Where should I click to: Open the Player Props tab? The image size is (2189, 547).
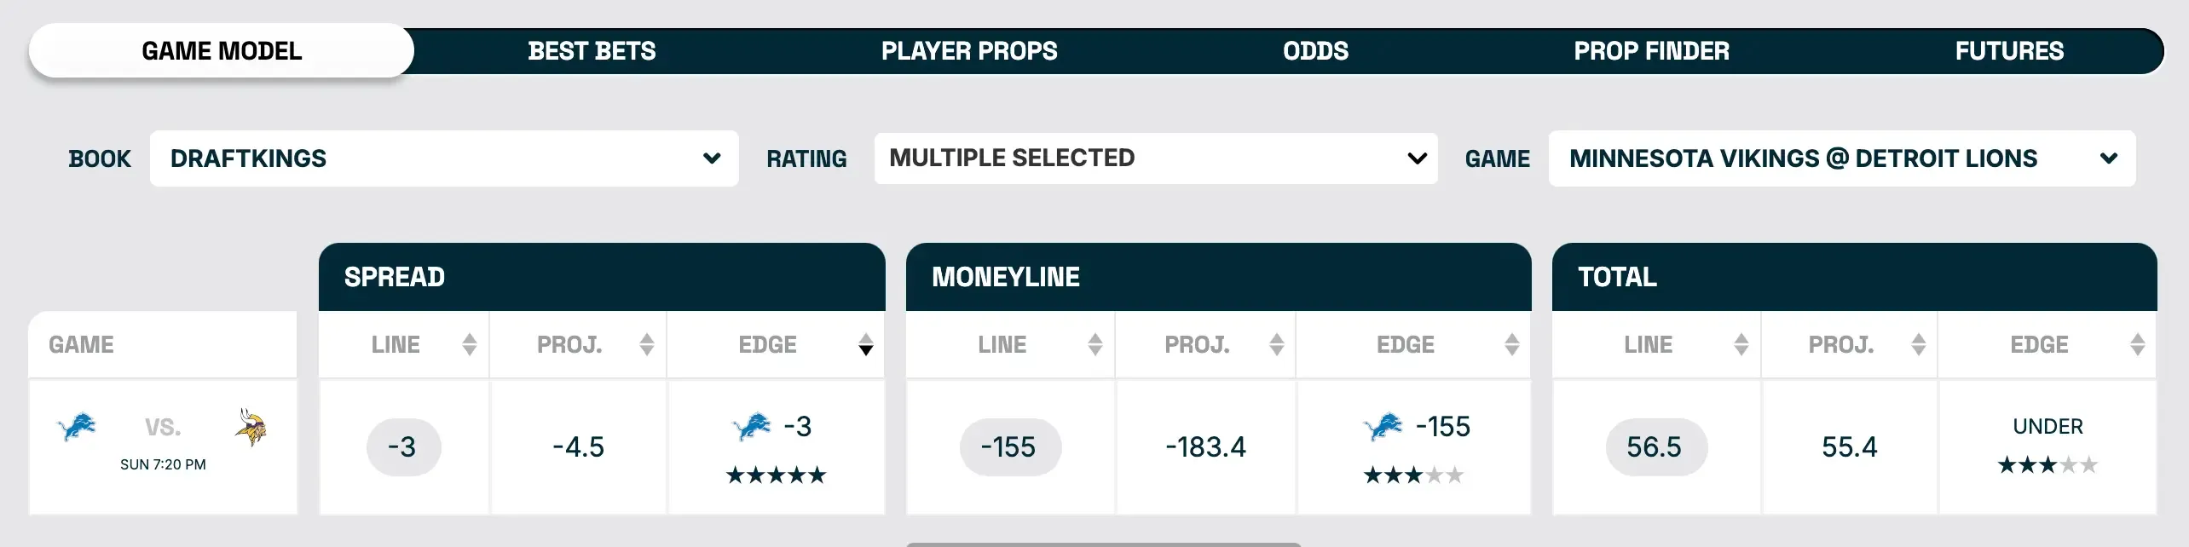969,51
